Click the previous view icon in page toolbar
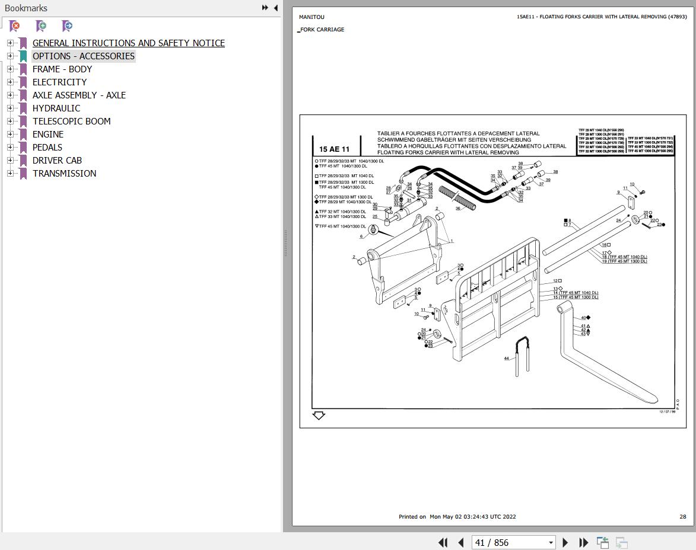 pos(603,542)
